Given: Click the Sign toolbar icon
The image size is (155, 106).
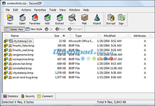Looking at the screenshot, I should (121, 19).
